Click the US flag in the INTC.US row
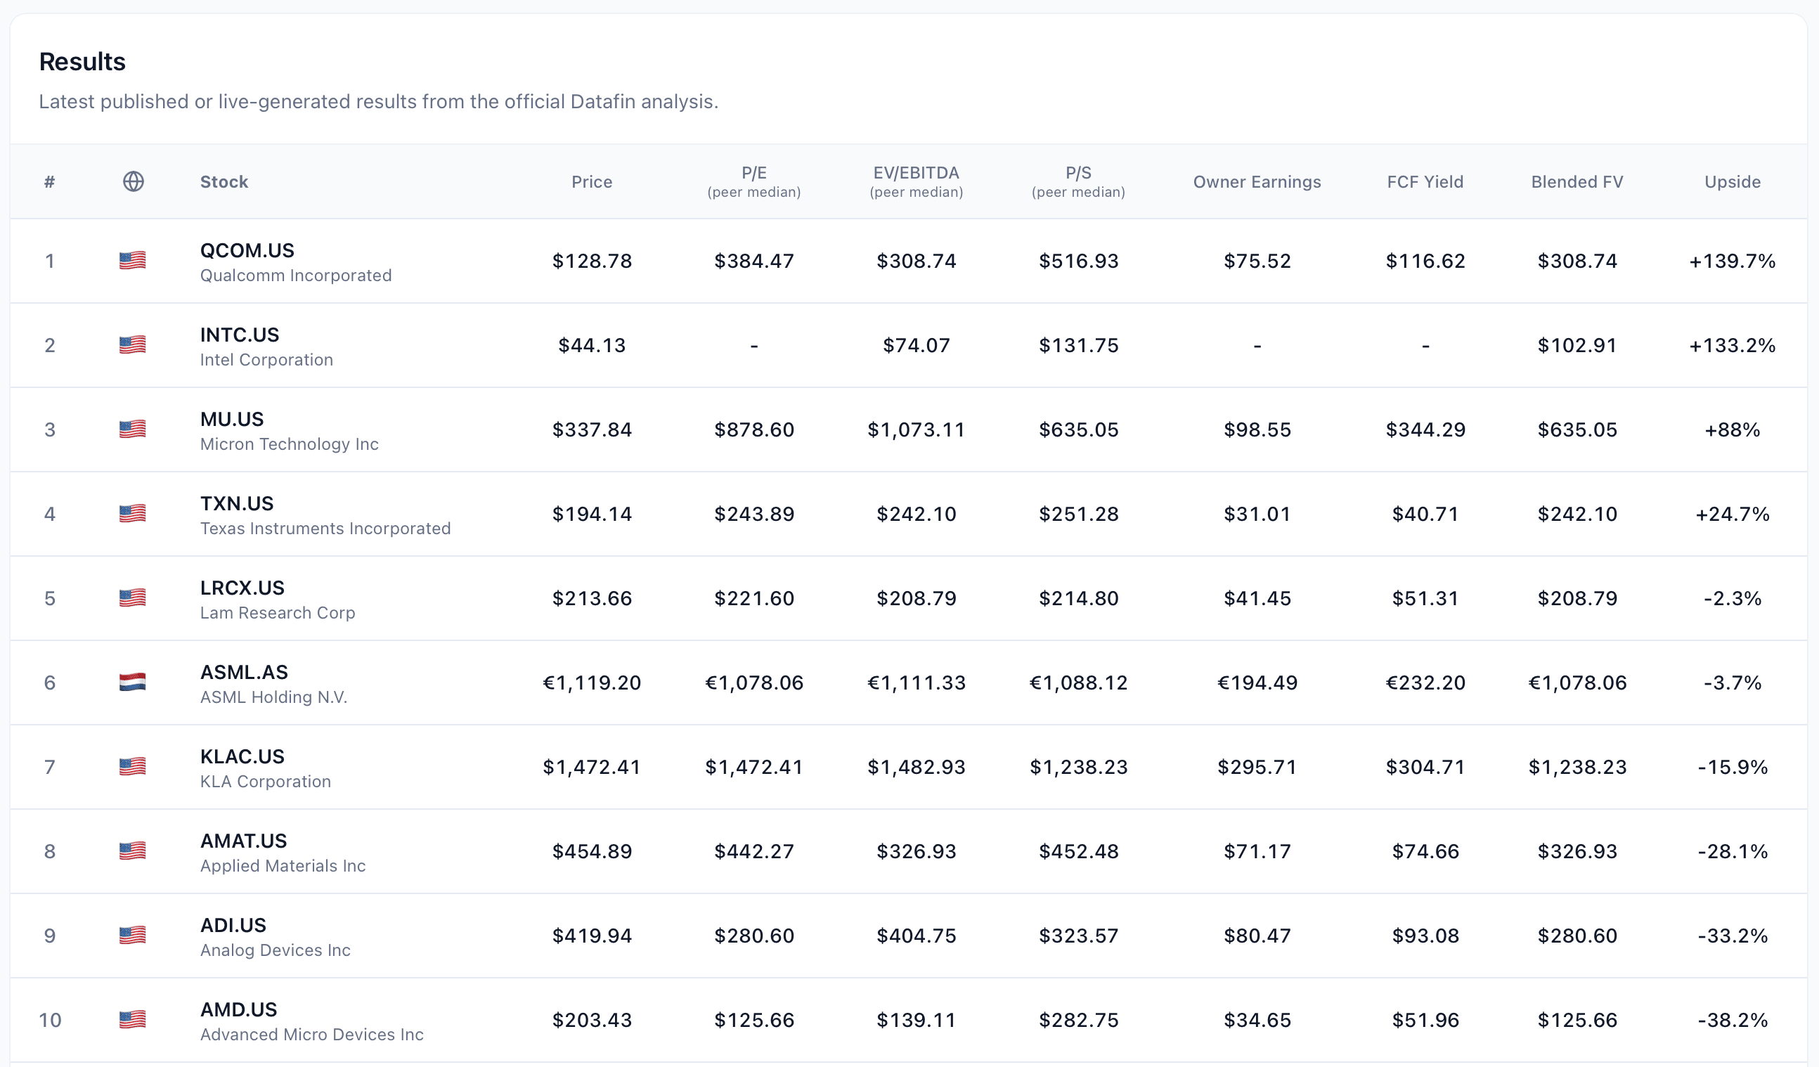This screenshot has height=1067, width=1819. point(133,344)
